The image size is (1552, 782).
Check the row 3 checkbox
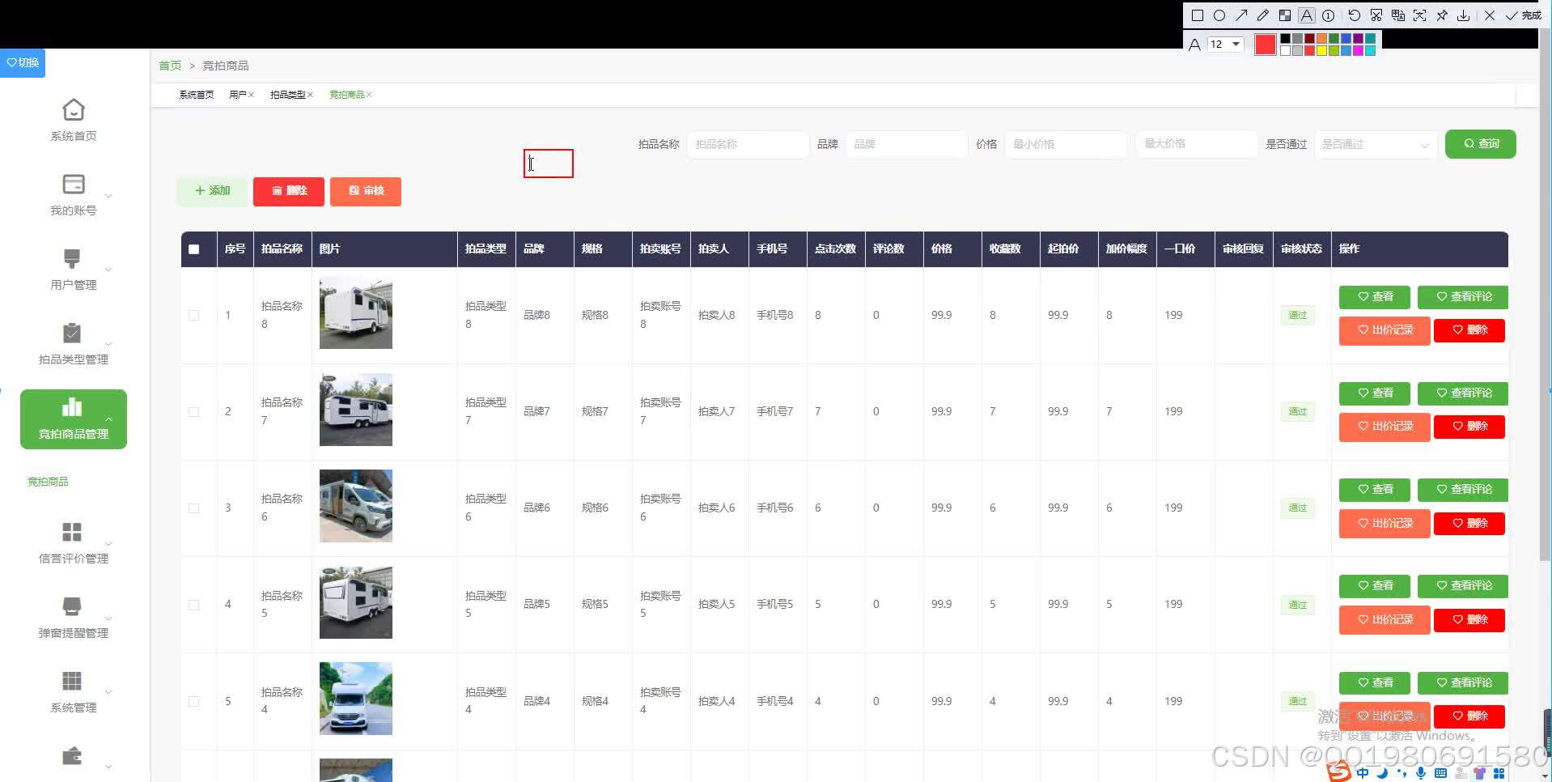pyautogui.click(x=194, y=508)
